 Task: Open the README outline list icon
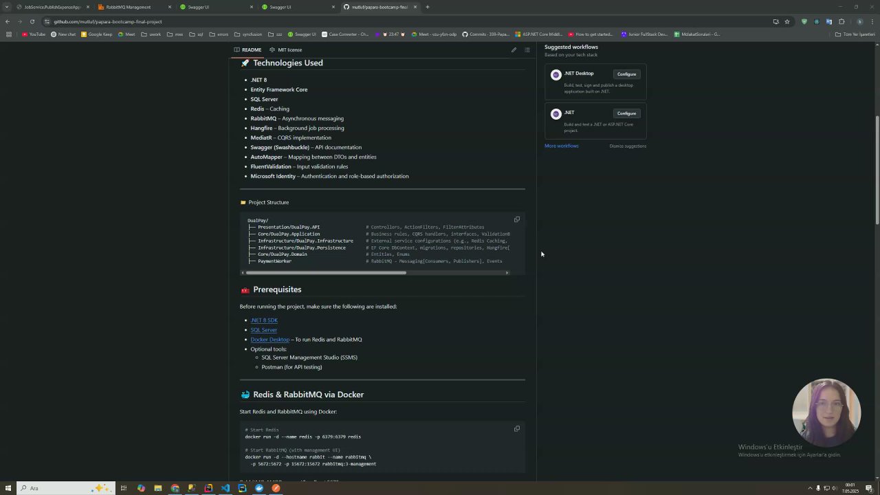pos(527,49)
